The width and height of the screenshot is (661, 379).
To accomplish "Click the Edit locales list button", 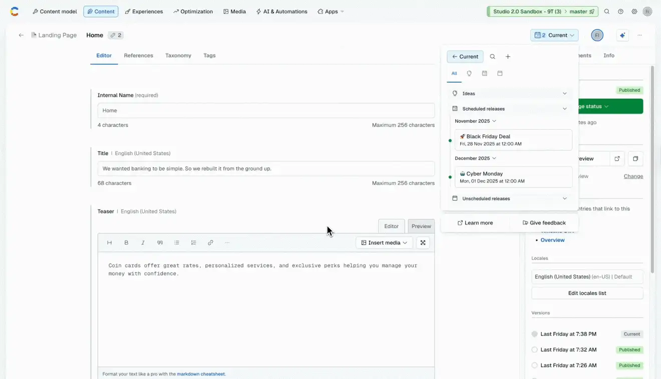I will (x=587, y=293).
